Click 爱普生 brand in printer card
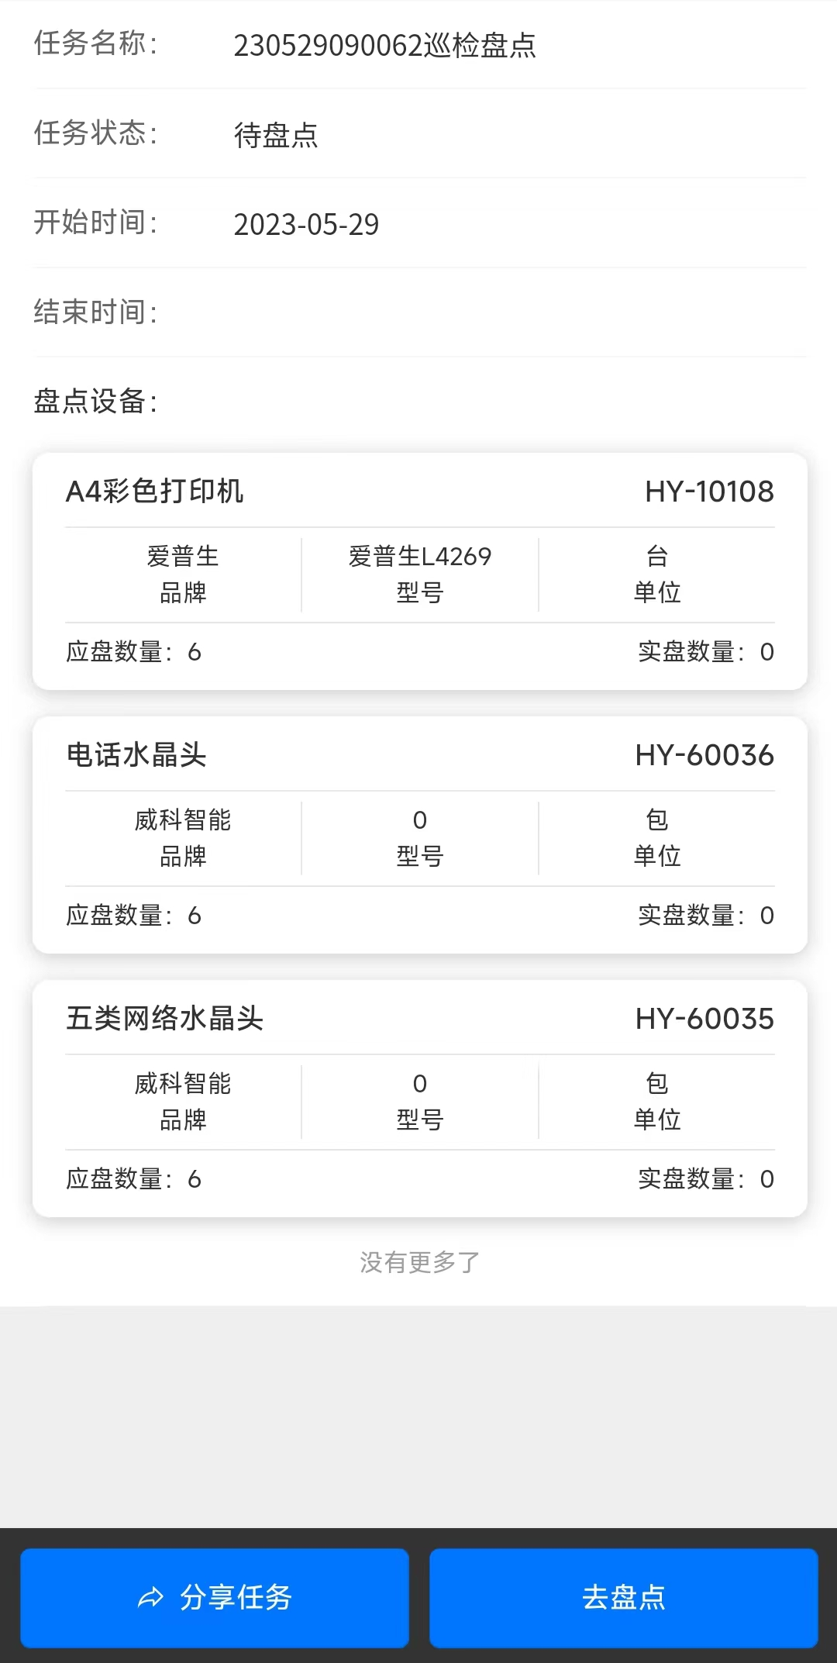The width and height of the screenshot is (837, 1663). pos(183,557)
